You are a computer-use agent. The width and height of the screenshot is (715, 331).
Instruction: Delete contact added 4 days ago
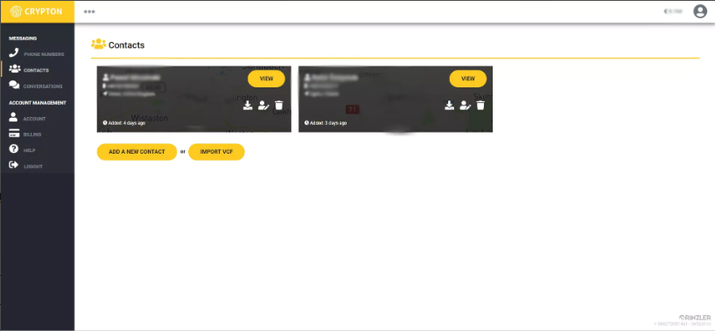[x=279, y=106]
